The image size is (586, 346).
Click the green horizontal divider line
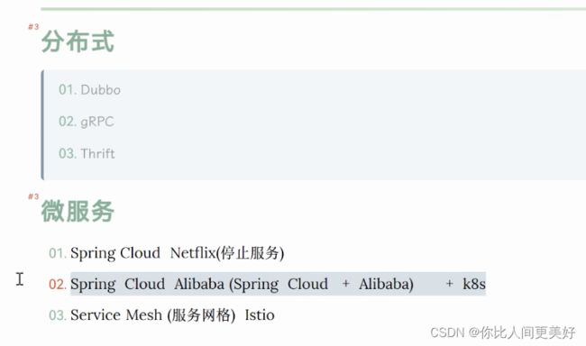pyautogui.click(x=314, y=9)
